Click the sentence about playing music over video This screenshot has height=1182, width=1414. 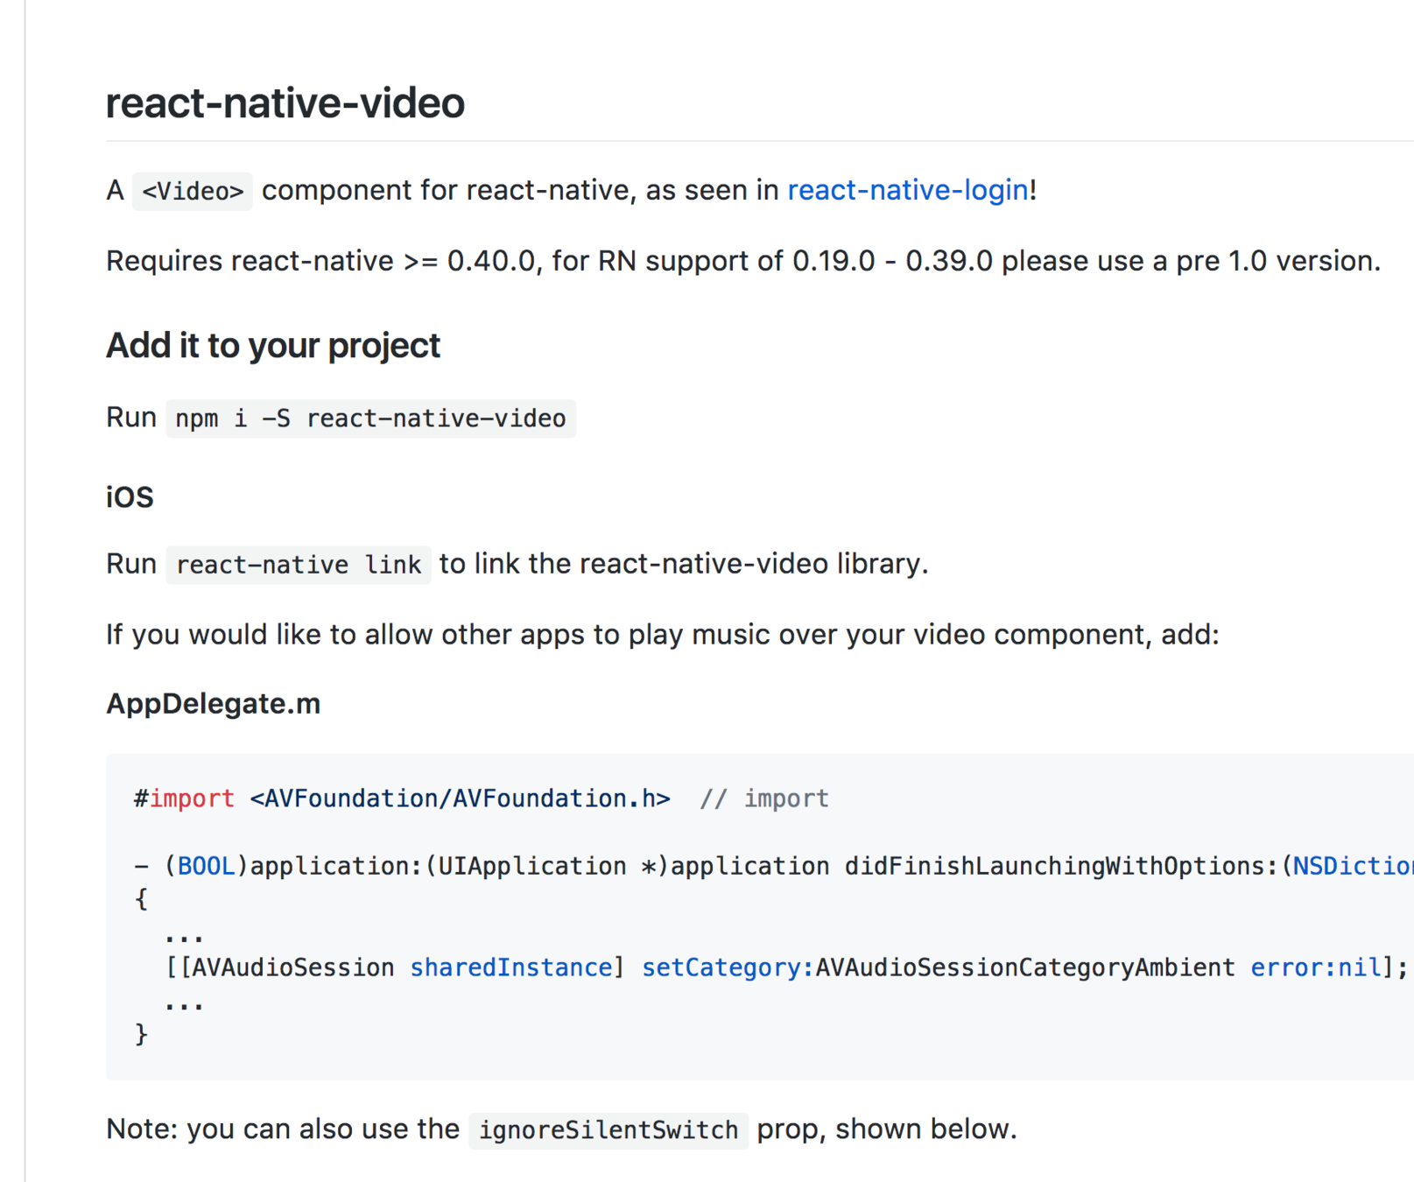click(663, 634)
